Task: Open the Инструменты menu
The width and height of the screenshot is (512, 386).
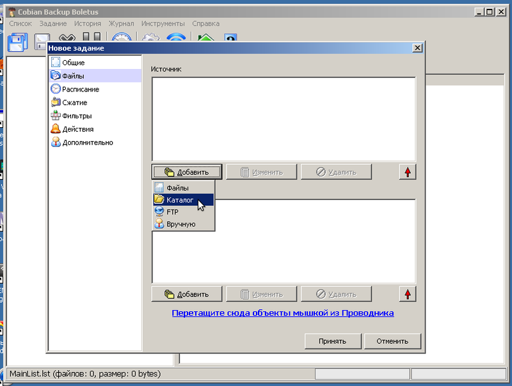Action: click(163, 24)
